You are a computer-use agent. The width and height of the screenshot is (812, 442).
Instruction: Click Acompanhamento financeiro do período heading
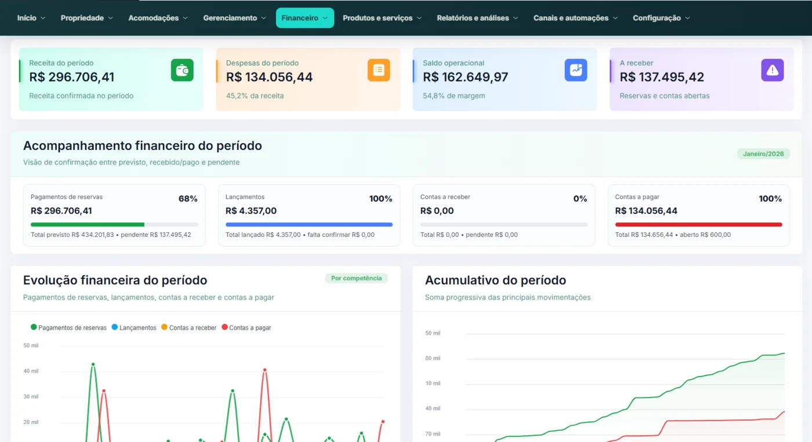coord(143,146)
